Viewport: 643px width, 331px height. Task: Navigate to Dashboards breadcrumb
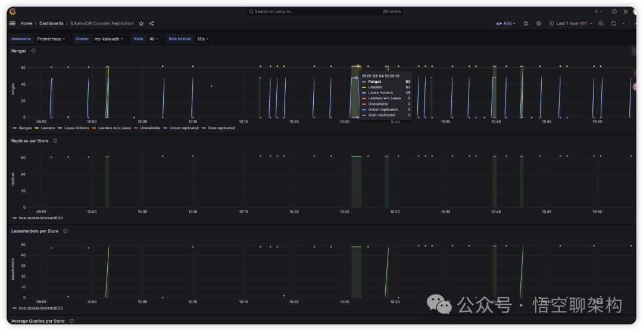point(51,23)
